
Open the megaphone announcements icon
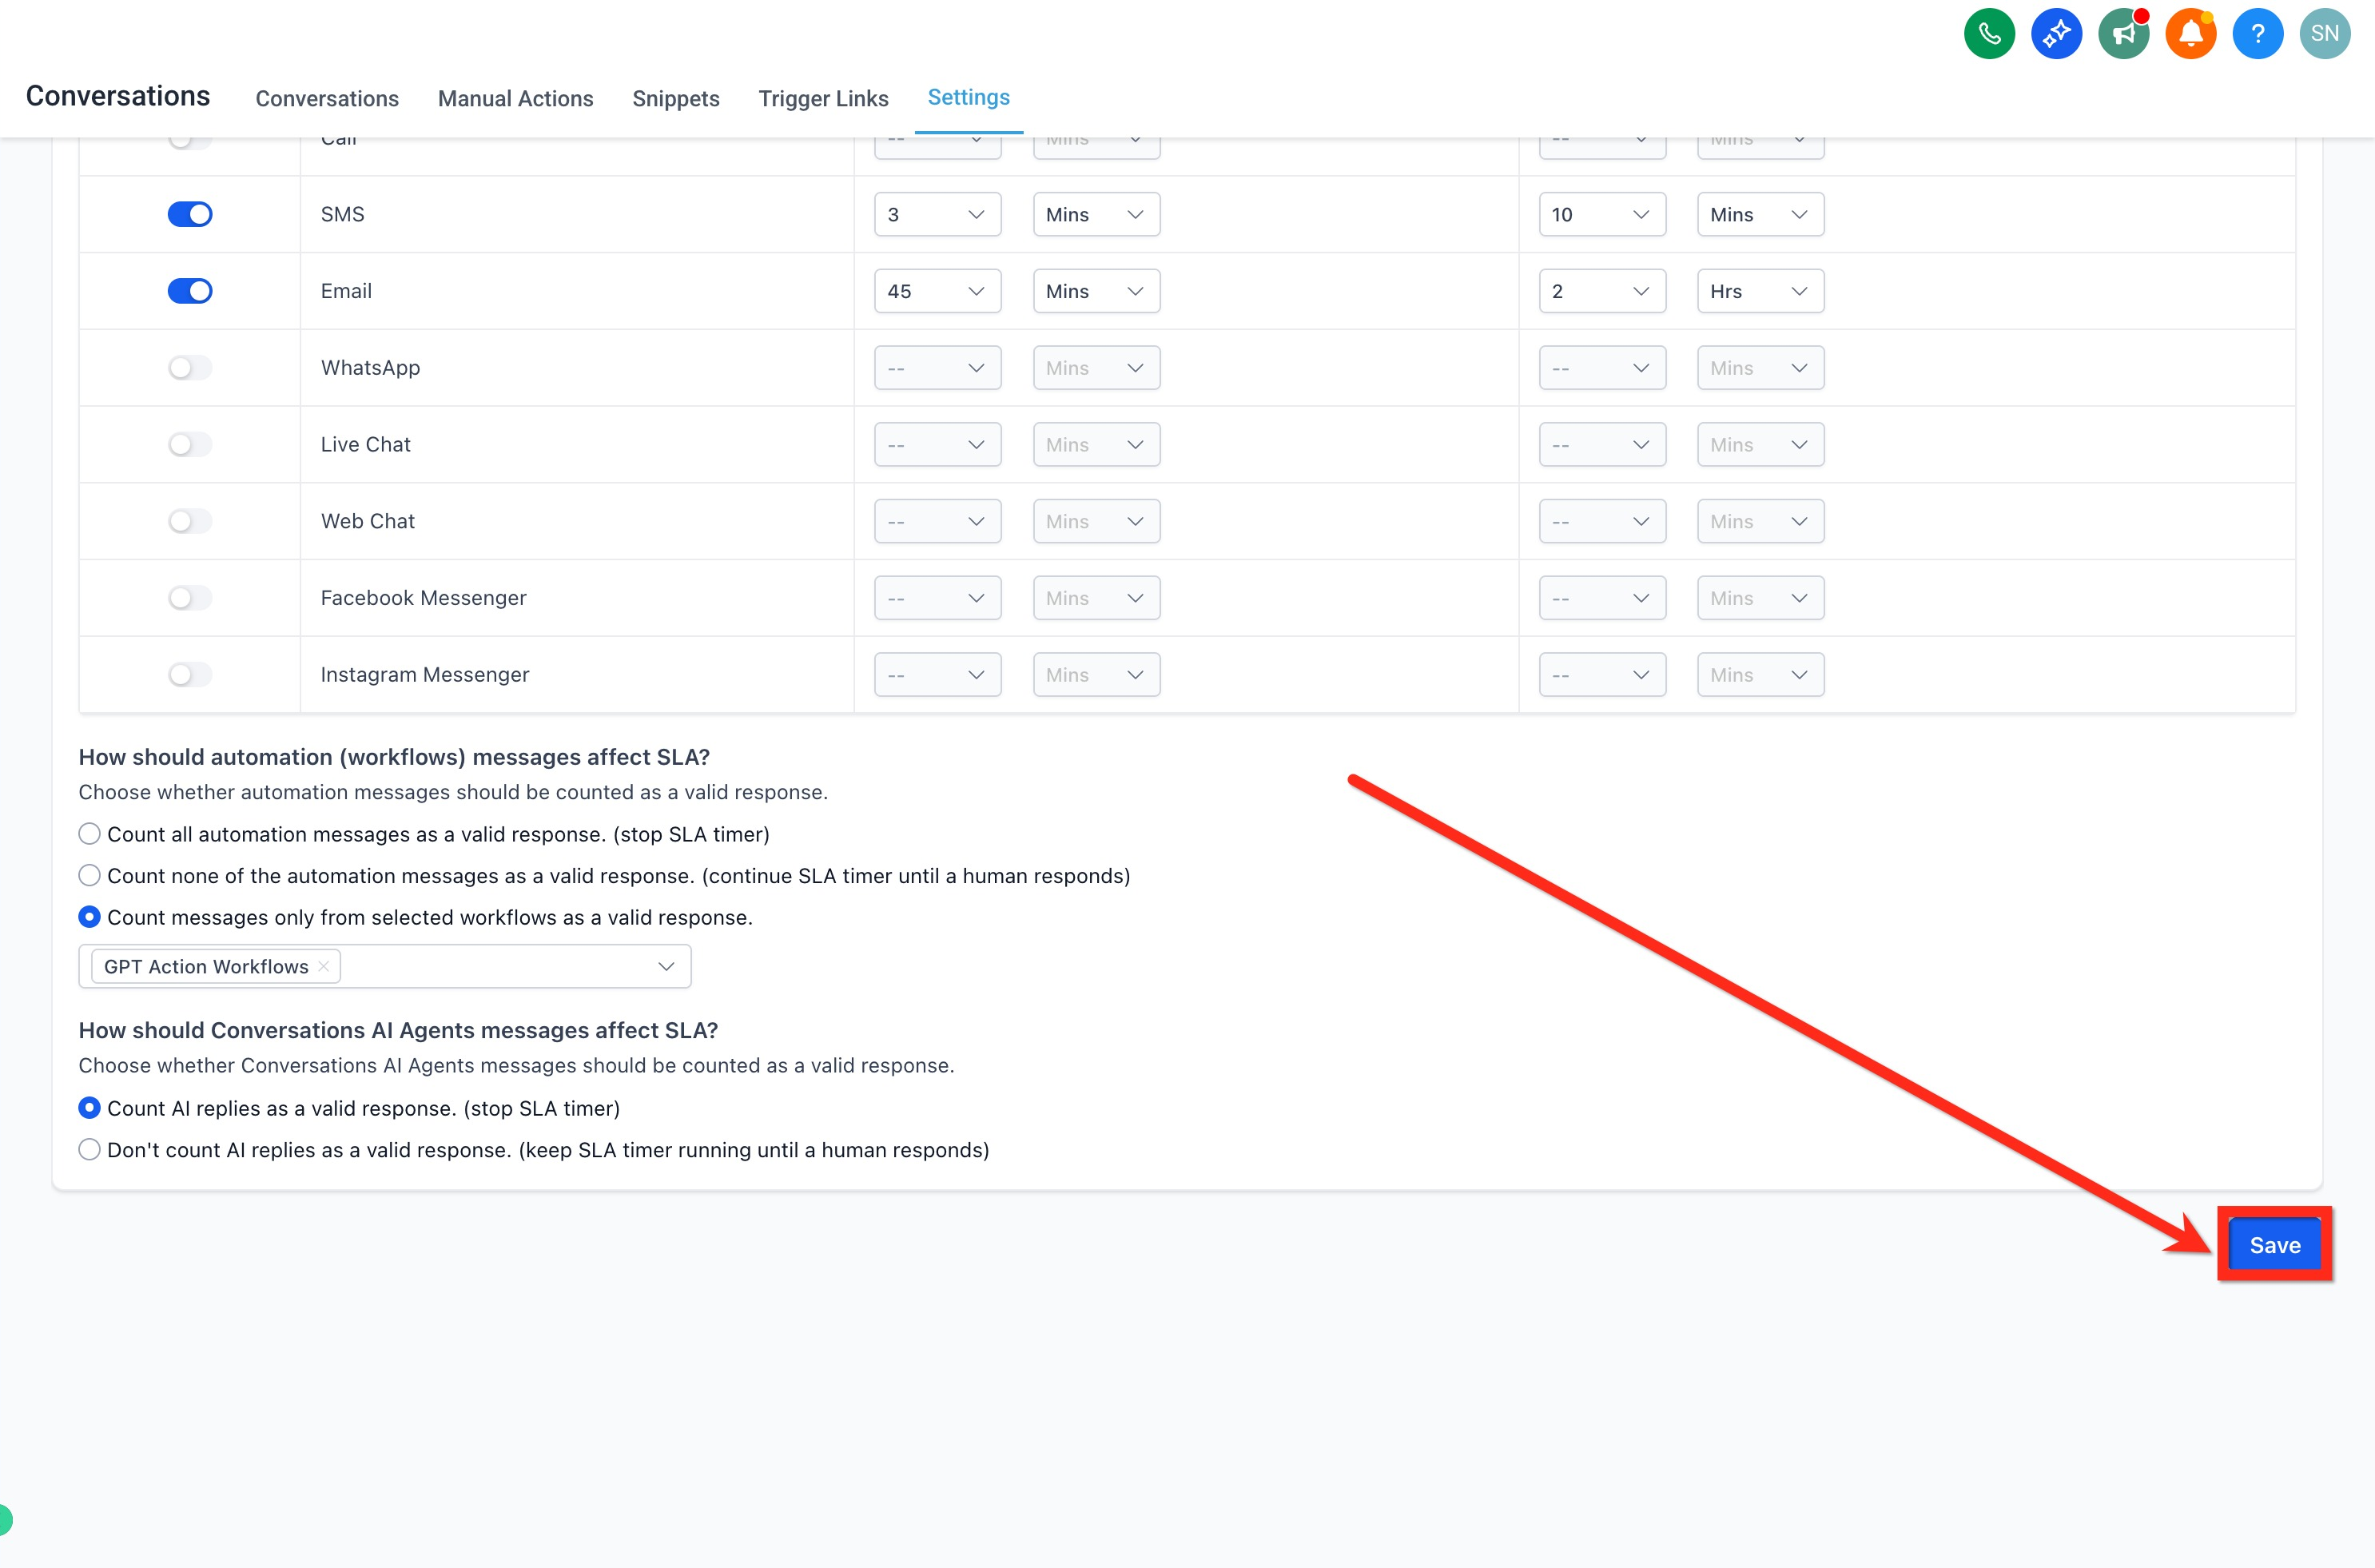click(2123, 34)
